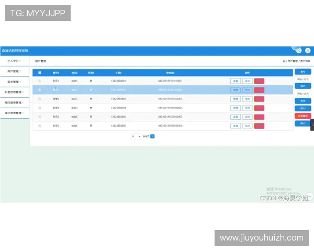314x251 pixels.
Task: Check the box for row 账号6
Action: click(40, 125)
